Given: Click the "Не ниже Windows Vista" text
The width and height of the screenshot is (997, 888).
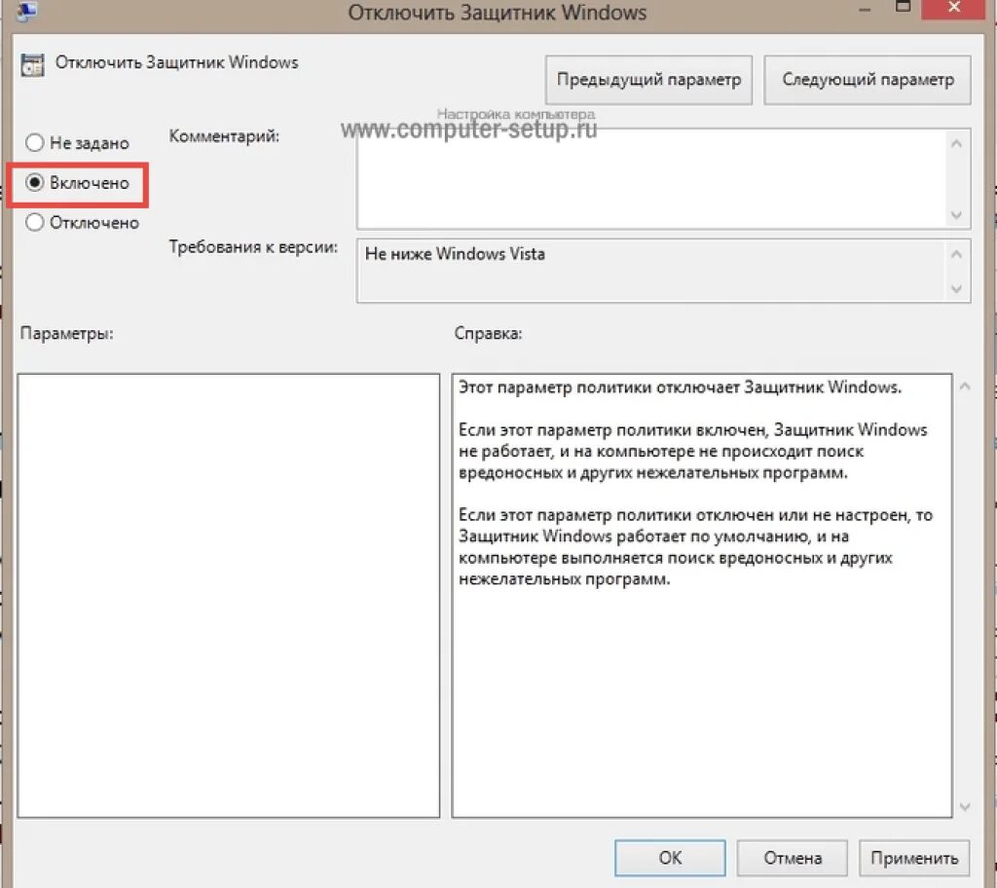Looking at the screenshot, I should click(x=455, y=254).
